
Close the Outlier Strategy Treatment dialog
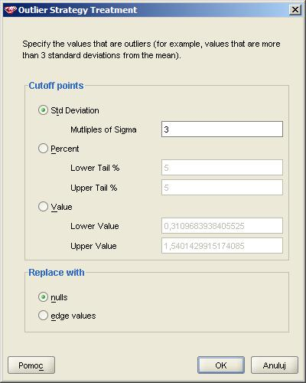[x=295, y=10]
